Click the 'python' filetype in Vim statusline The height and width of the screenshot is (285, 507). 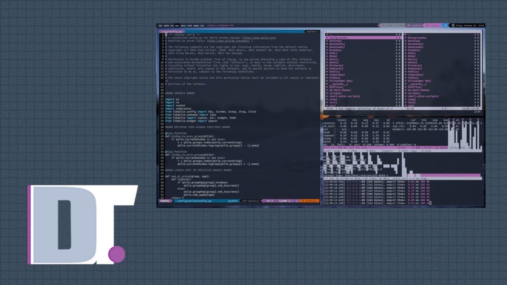233,201
